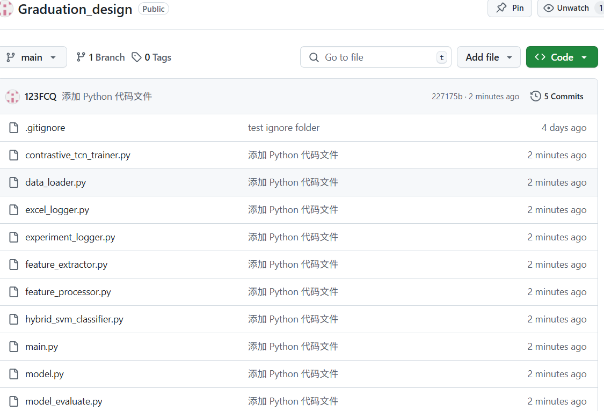
Task: Open commit message in hybrid_svm_classifier.py row
Action: (x=293, y=319)
